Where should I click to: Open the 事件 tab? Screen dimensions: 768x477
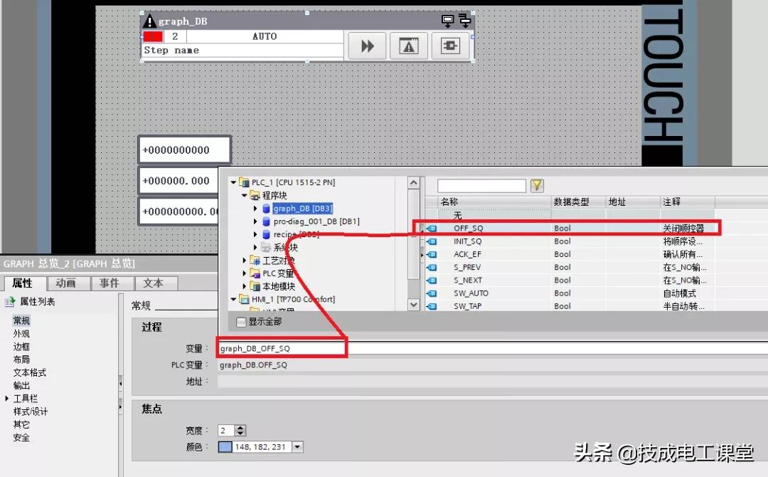coord(111,283)
